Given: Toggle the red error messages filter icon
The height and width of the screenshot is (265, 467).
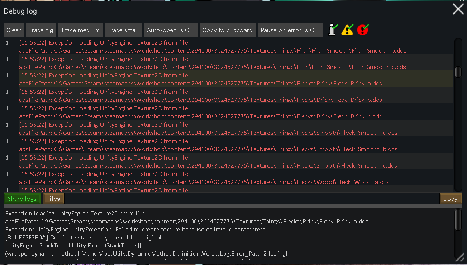Looking at the screenshot, I should click(x=363, y=30).
